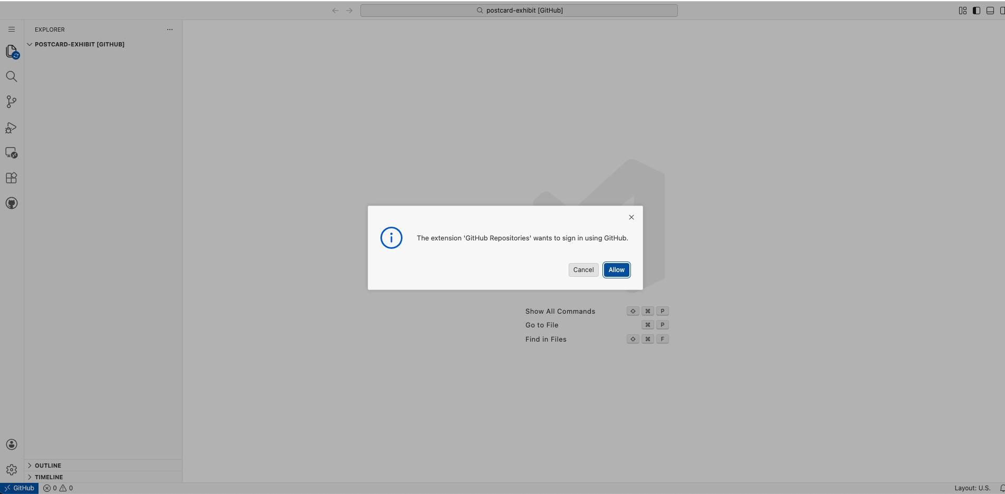Open Source Control view
The height and width of the screenshot is (494, 1005).
click(12, 102)
